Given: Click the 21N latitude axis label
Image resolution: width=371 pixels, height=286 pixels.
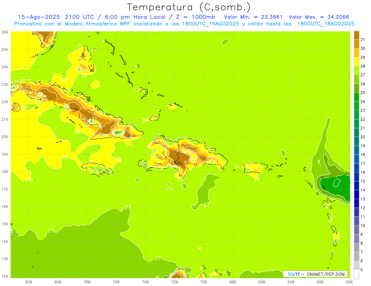Looking at the screenshot, I should click(x=5, y=119).
